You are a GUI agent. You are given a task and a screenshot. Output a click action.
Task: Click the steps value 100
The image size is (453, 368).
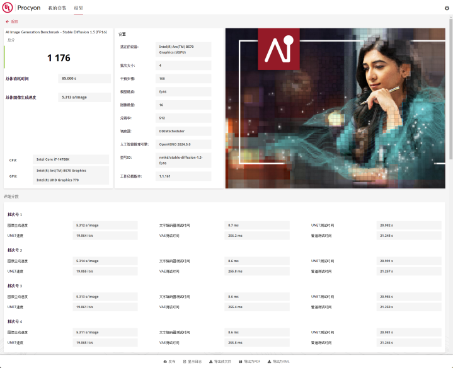tap(183, 79)
